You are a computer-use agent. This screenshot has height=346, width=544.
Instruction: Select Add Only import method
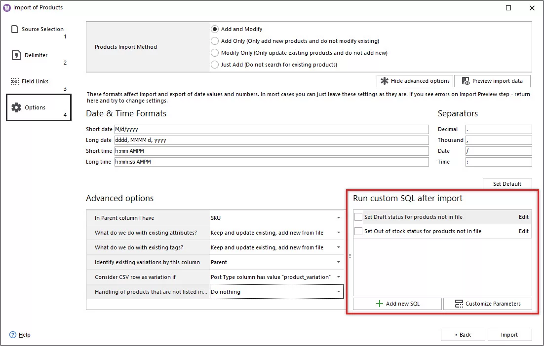point(215,41)
